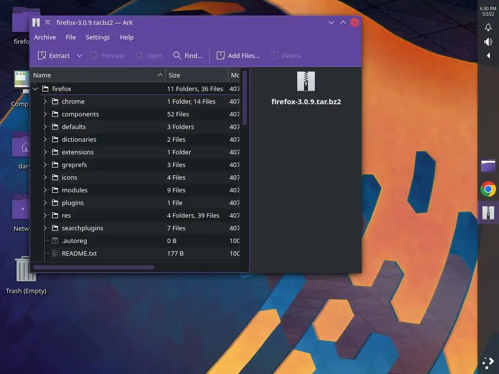
Task: Select the greprefs folder icon
Action: [55, 165]
